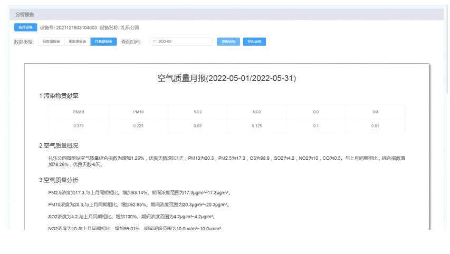Click the 选择设备 button
This screenshot has height=254, width=450.
[x=24, y=27]
